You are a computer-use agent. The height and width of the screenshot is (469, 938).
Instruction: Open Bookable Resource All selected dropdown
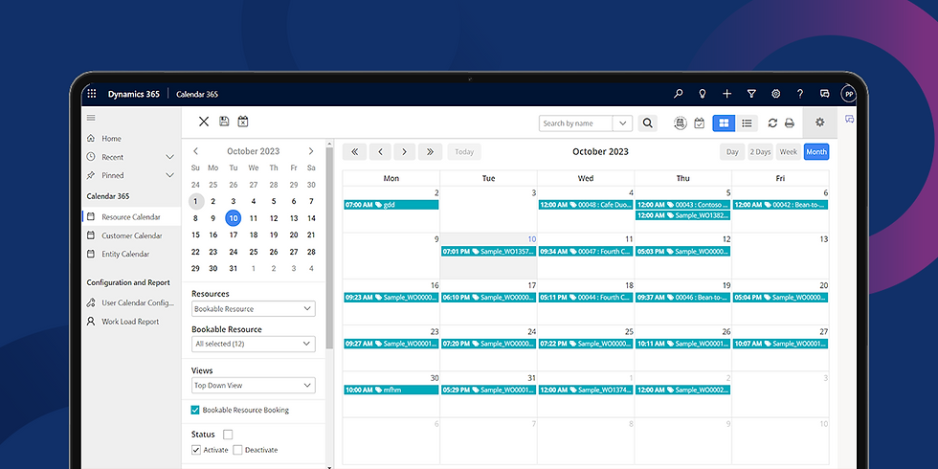(254, 344)
